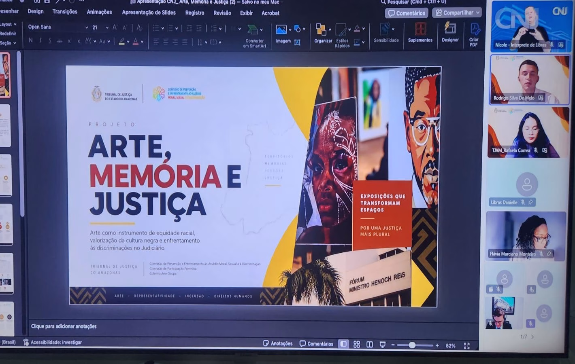Switch to reading view icon
The height and width of the screenshot is (364, 575).
click(x=369, y=344)
